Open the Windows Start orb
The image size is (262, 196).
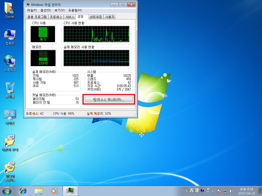tap(7, 191)
